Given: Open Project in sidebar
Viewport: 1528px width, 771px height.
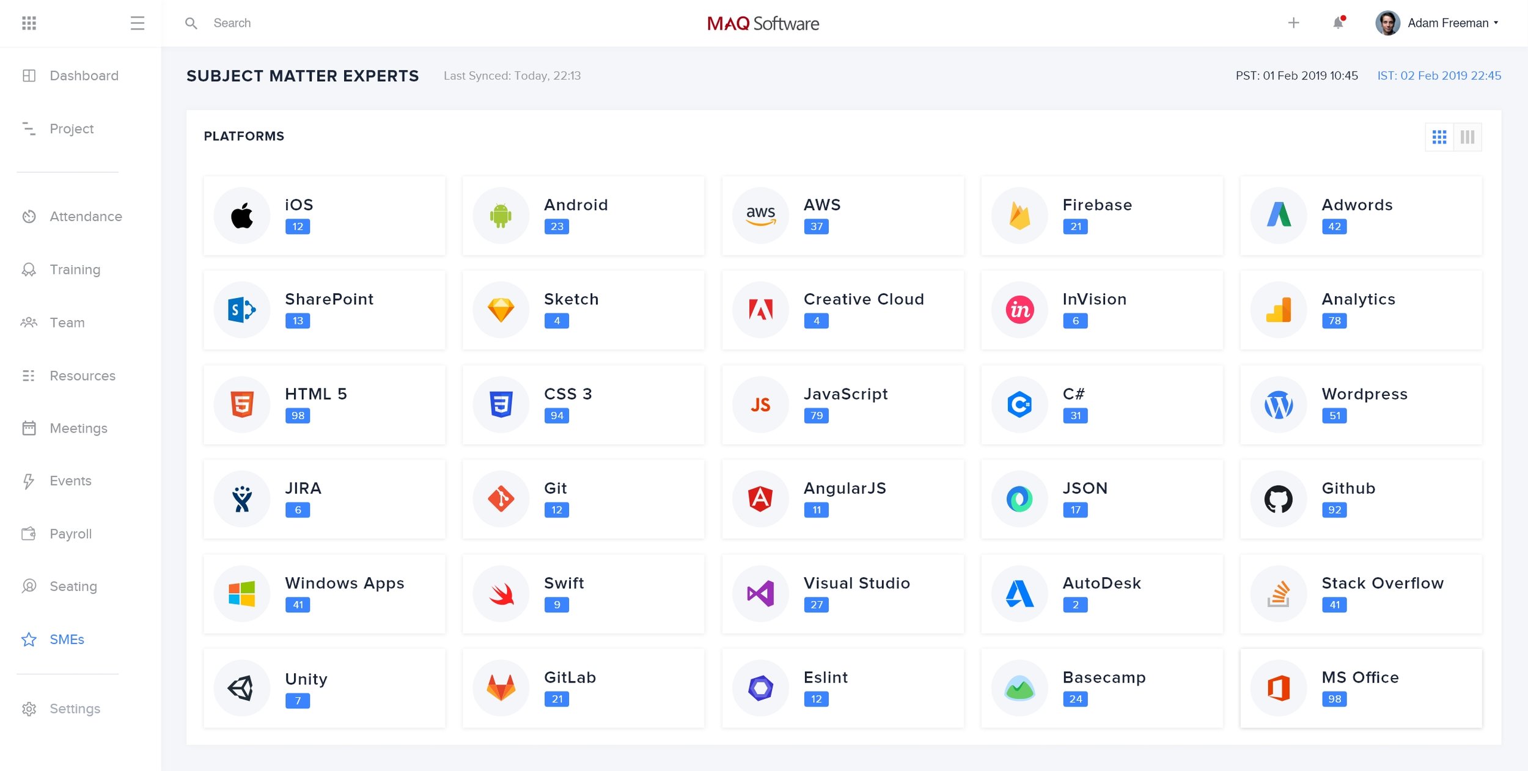Looking at the screenshot, I should point(58,129).
